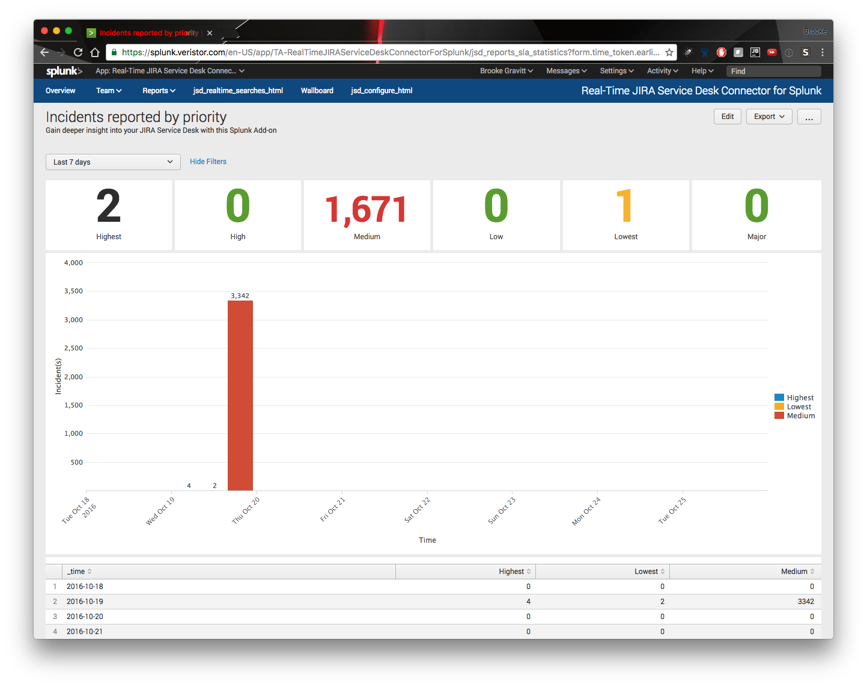Open the Settings dropdown
Screen dimensions: 867x687
(x=617, y=71)
